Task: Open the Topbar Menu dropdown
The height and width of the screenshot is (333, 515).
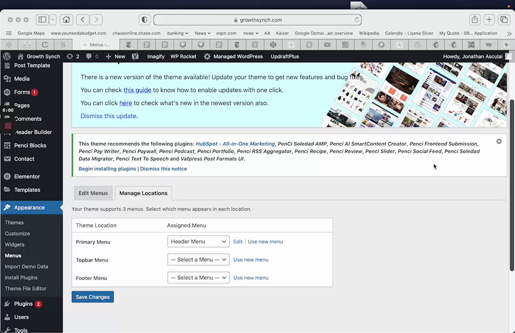Action: tap(198, 260)
